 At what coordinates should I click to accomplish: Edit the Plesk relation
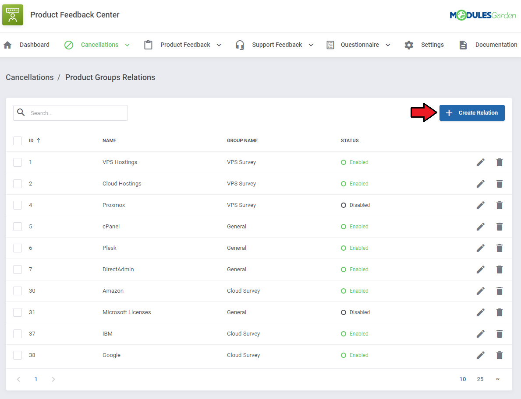coord(480,248)
